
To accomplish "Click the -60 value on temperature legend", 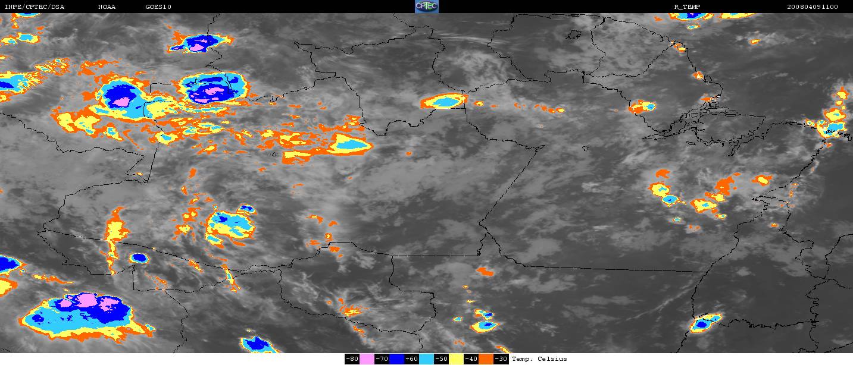I will click(412, 359).
